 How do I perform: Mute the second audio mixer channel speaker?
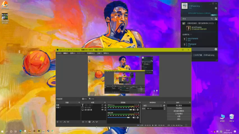pos(134,117)
